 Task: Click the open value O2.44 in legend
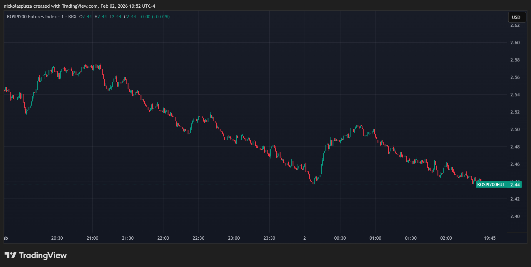point(85,17)
